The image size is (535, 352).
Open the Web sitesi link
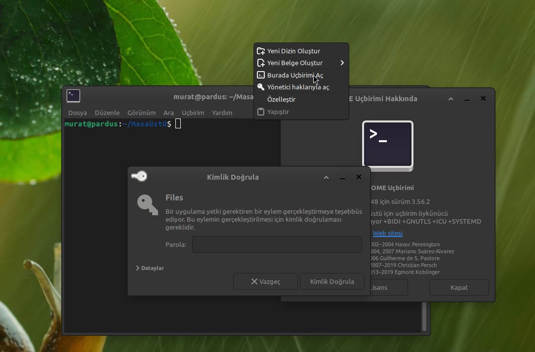[387, 233]
